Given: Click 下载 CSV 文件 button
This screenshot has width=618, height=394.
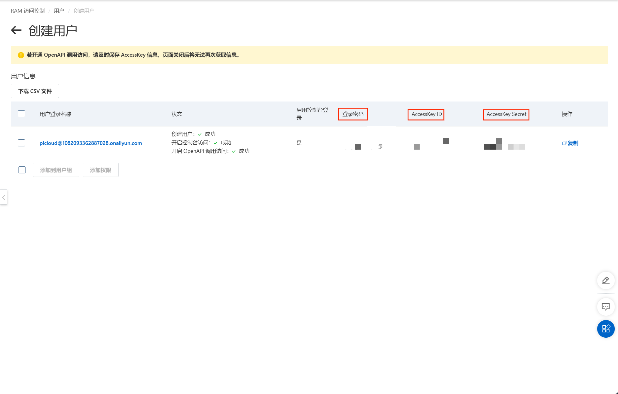Looking at the screenshot, I should (35, 91).
